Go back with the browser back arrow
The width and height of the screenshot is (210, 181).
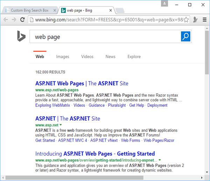[6, 20]
